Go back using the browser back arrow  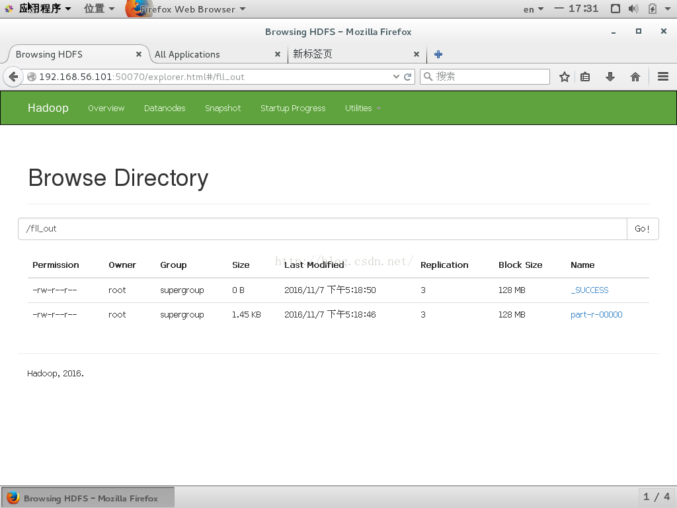13,77
